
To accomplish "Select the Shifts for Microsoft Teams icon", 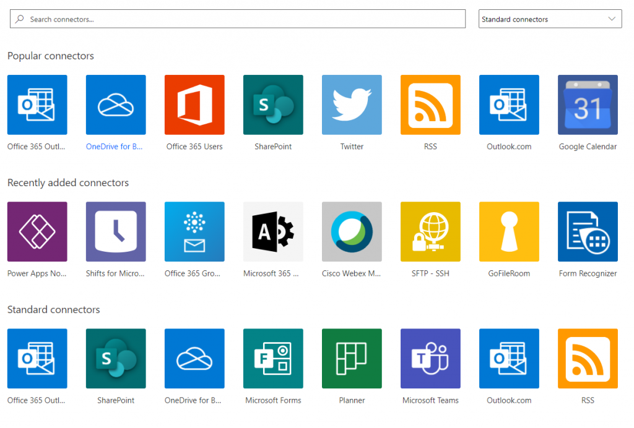I will [x=116, y=231].
